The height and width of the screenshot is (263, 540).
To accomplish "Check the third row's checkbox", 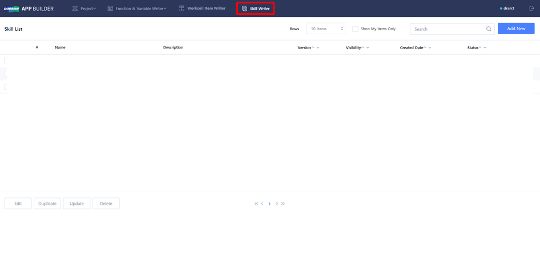I will (x=6, y=87).
